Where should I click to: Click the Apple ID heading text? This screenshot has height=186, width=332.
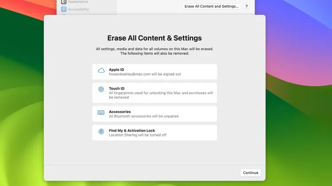[116, 69]
